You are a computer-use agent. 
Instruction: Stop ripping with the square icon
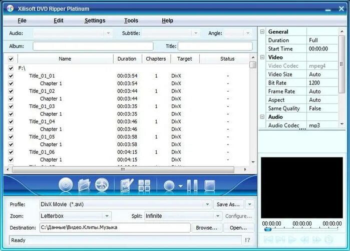click(210, 185)
